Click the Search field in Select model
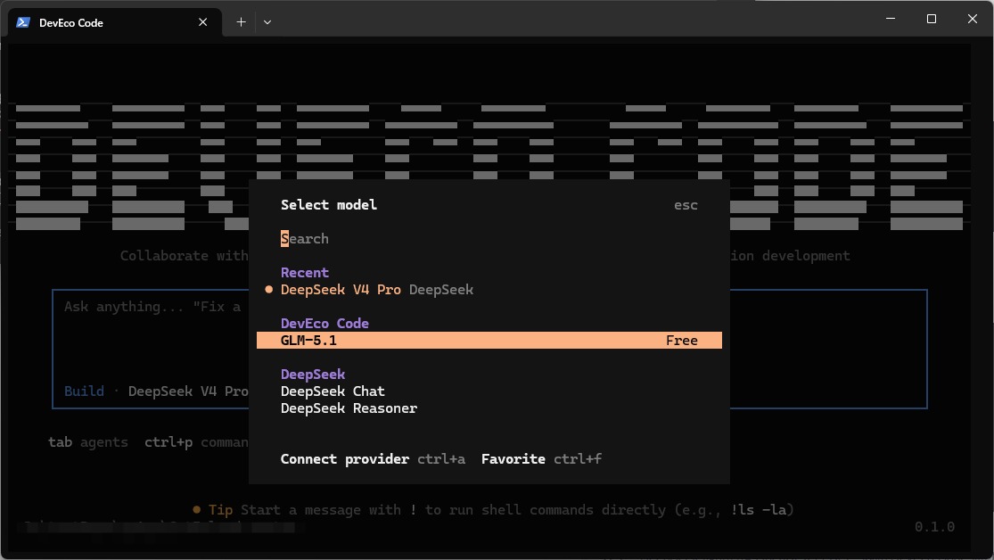 pyautogui.click(x=489, y=239)
